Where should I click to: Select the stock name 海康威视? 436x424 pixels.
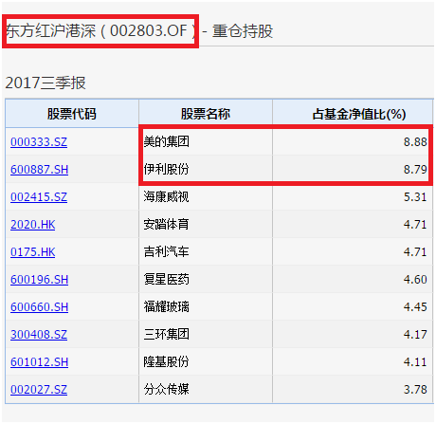167,196
